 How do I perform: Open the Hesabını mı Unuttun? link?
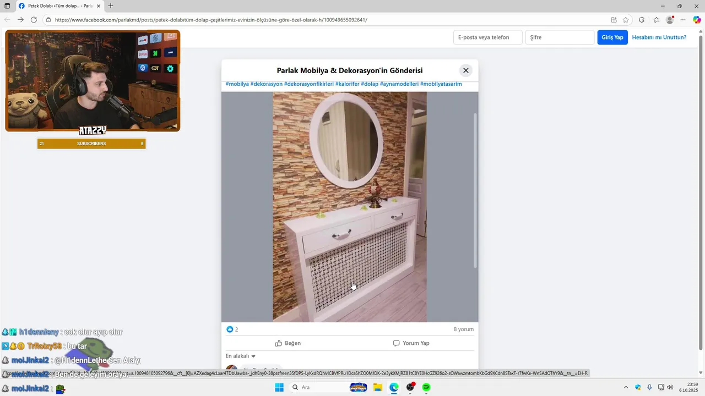click(659, 37)
